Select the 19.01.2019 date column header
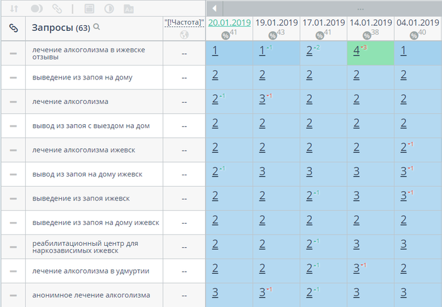The width and height of the screenshot is (442, 307). pos(276,22)
